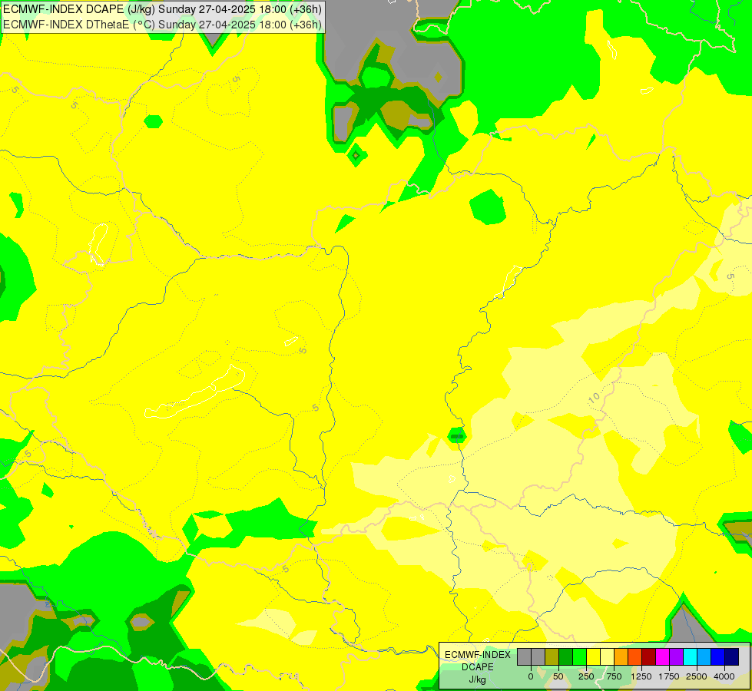Click the legend scale value 750
The width and height of the screenshot is (752, 691).
614,676
